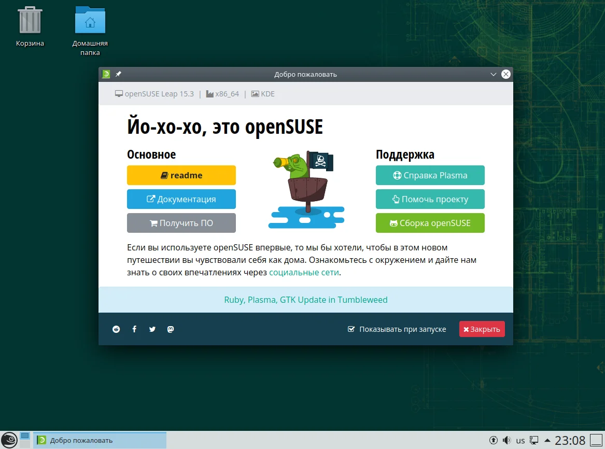The width and height of the screenshot is (605, 449).
Task: Open the openSUSE application launcher in taskbar
Action: 9,440
